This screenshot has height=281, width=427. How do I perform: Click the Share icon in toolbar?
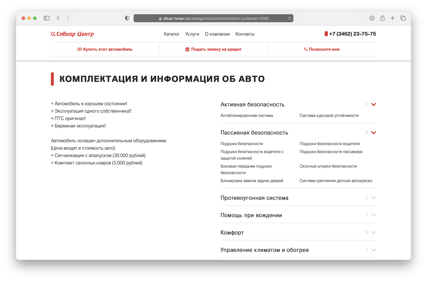[382, 18]
